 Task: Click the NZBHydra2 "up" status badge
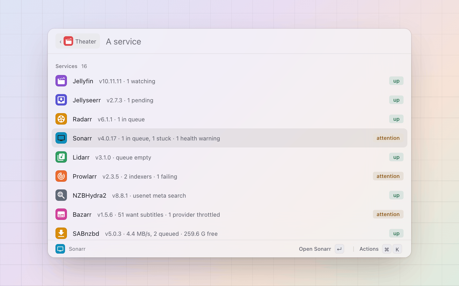[x=396, y=195]
